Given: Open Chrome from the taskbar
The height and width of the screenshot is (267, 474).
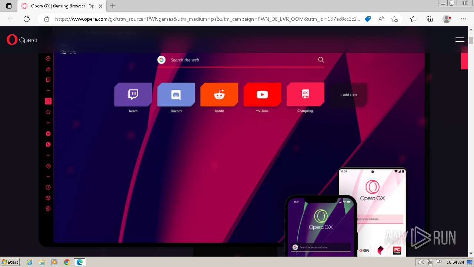Looking at the screenshot, I should coord(67,262).
